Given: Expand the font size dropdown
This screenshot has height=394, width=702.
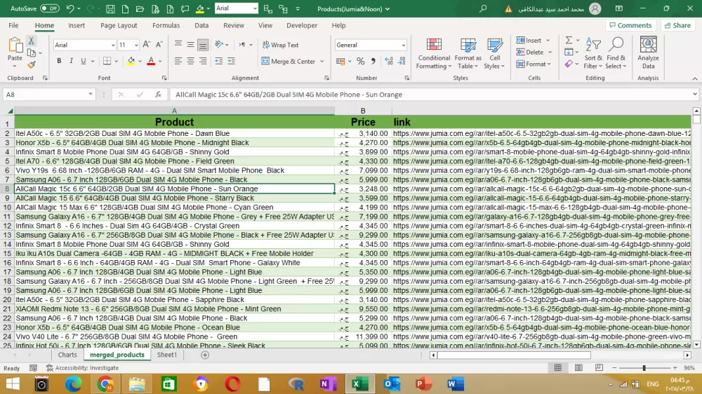Looking at the screenshot, I should (135, 45).
